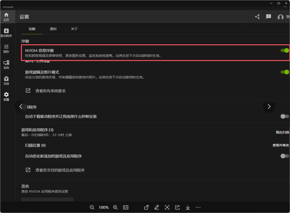Image resolution: width=290 pixels, height=213 pixels.
Task: Click the edit pencil icon
Action: (157, 207)
